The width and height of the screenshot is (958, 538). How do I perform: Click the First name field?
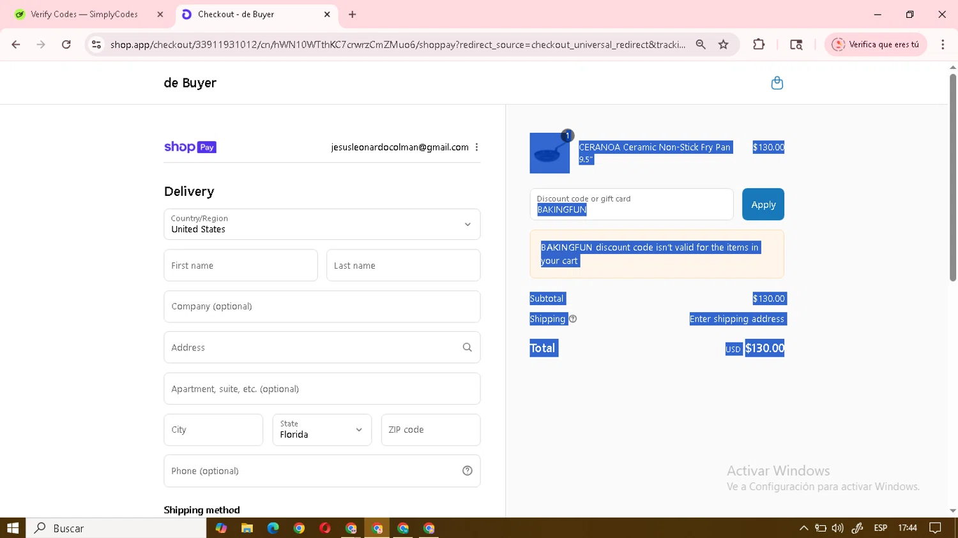click(241, 265)
